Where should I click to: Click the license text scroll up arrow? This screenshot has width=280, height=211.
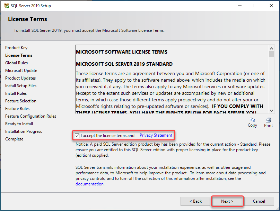(x=271, y=48)
